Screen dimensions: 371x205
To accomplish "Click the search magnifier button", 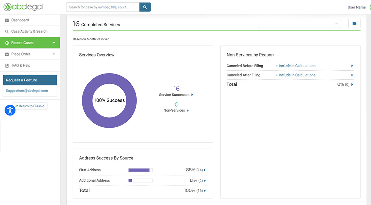I will (145, 7).
